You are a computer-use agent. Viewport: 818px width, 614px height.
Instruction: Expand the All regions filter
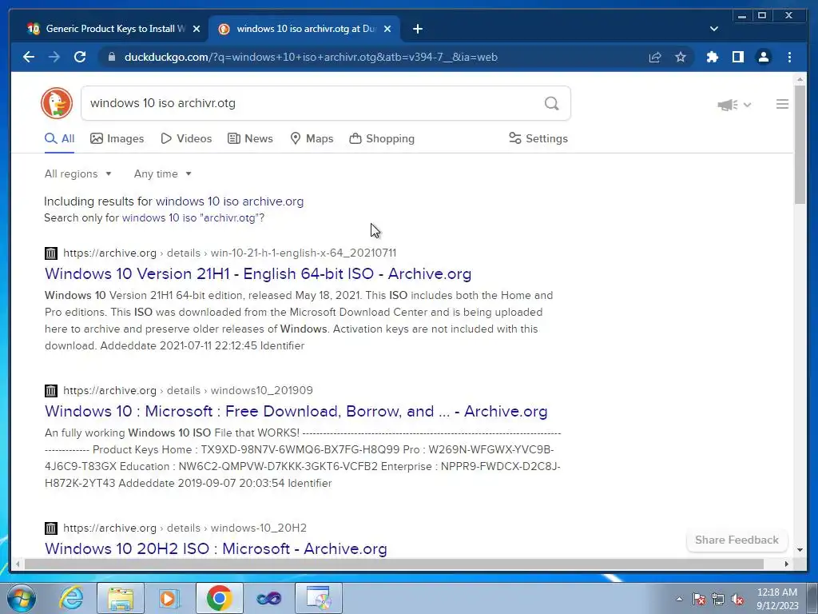click(78, 173)
